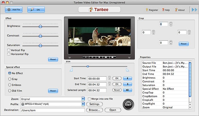Viewport: 199px width, 116px height.
Task: Click the right crop input field
Action: [182, 32]
